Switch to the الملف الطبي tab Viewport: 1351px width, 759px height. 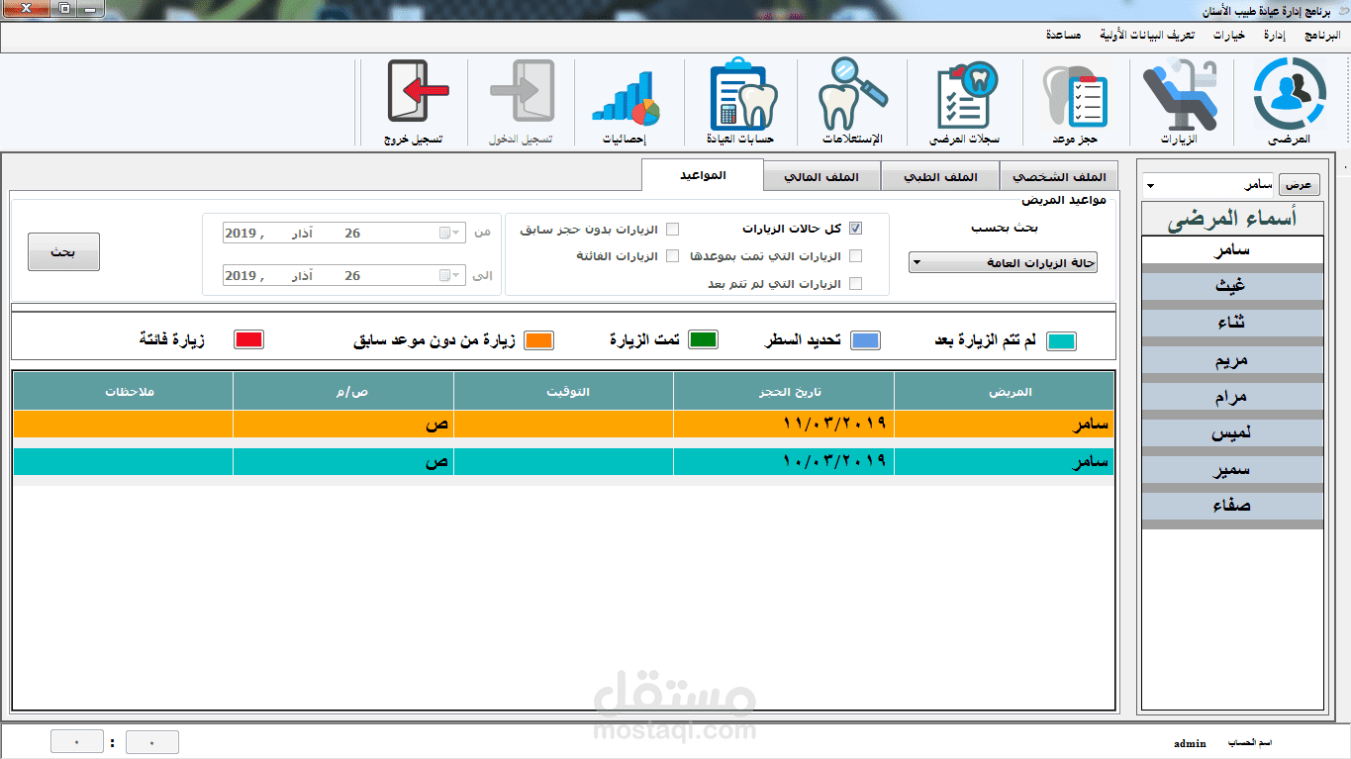pyautogui.click(x=940, y=177)
